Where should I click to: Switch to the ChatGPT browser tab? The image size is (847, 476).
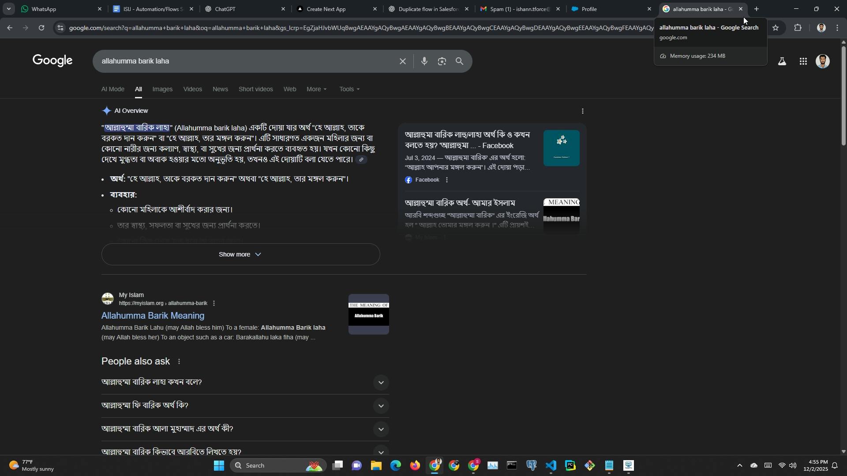click(238, 9)
